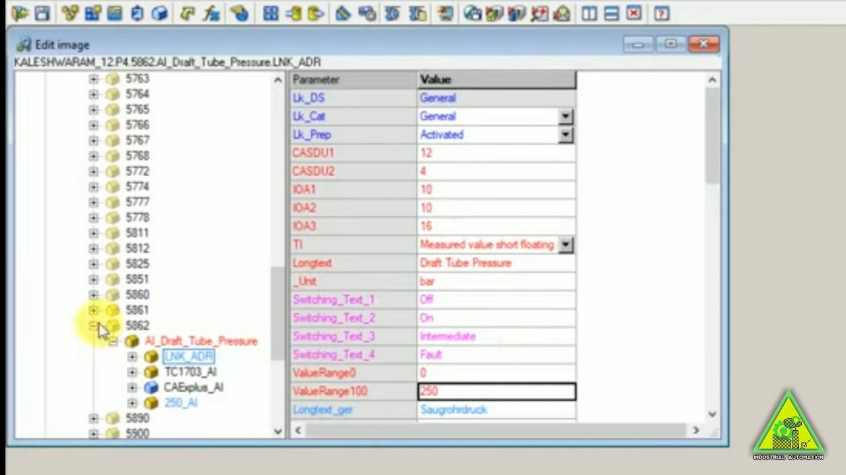The image size is (846, 475).
Task: Open the Lk_Cat dropdown arrow
Action: (566, 116)
